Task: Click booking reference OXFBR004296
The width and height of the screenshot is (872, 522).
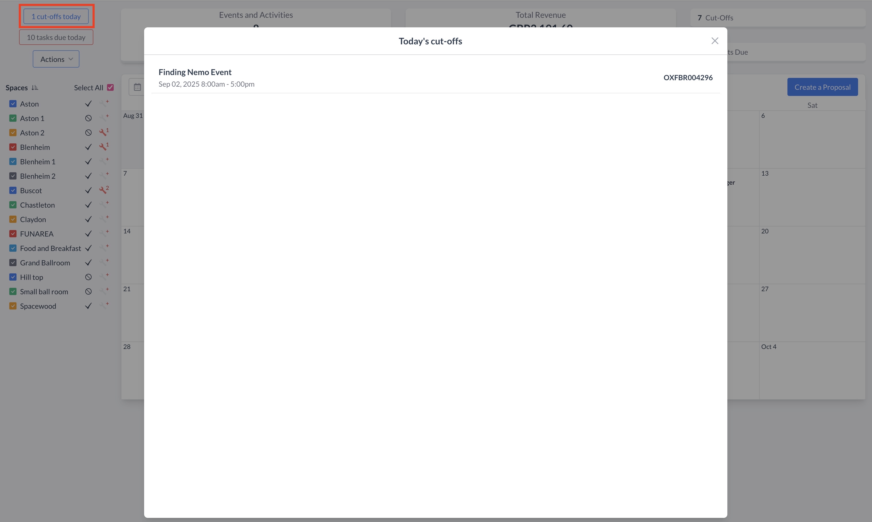Action: pyautogui.click(x=688, y=77)
